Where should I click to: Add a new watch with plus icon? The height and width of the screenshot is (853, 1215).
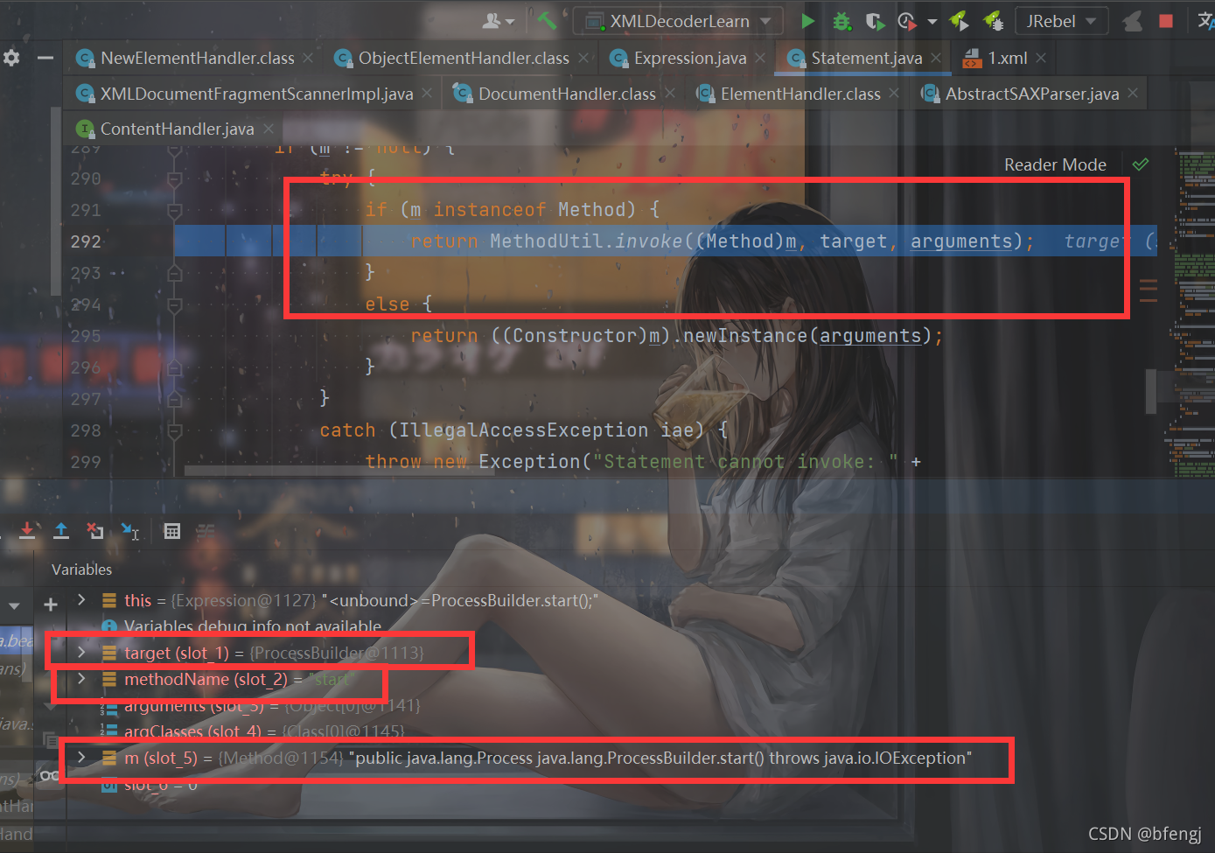(51, 605)
